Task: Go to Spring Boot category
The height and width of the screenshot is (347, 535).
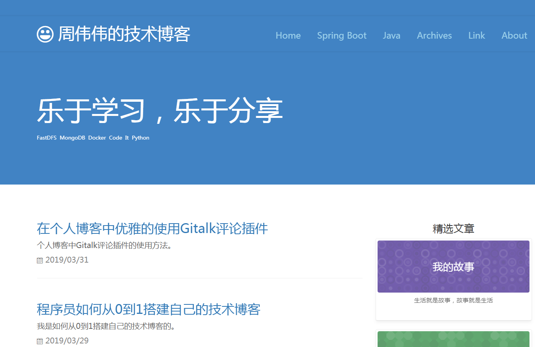Action: (x=342, y=35)
